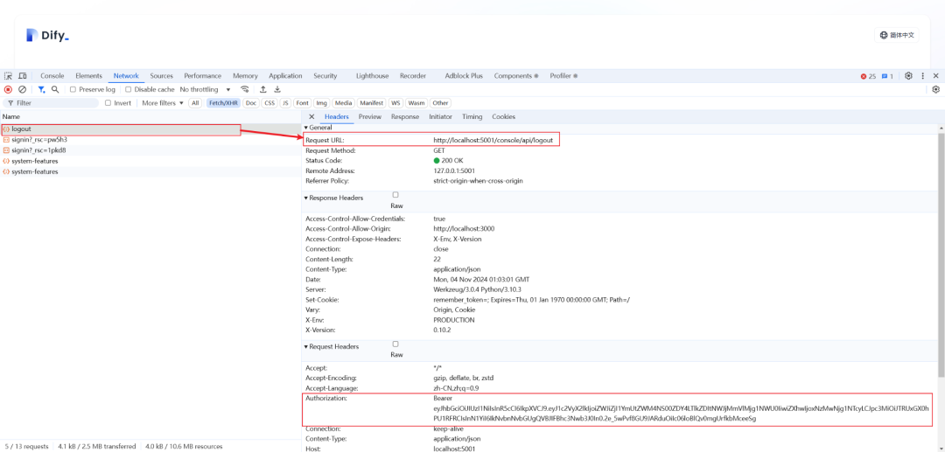Toggle device toolbar icon
This screenshot has width=945, height=452.
coord(22,76)
